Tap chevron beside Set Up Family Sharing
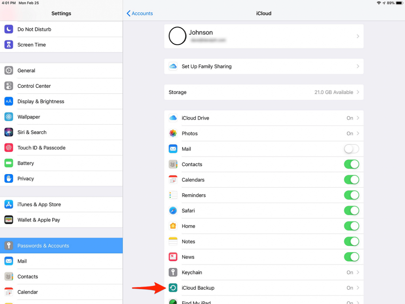The height and width of the screenshot is (304, 405). pyautogui.click(x=358, y=66)
